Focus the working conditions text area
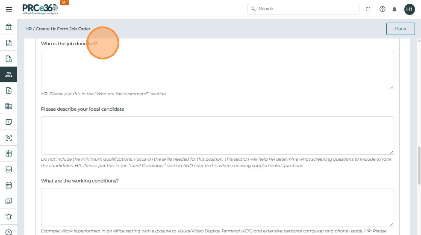The image size is (421, 235). pos(217,207)
